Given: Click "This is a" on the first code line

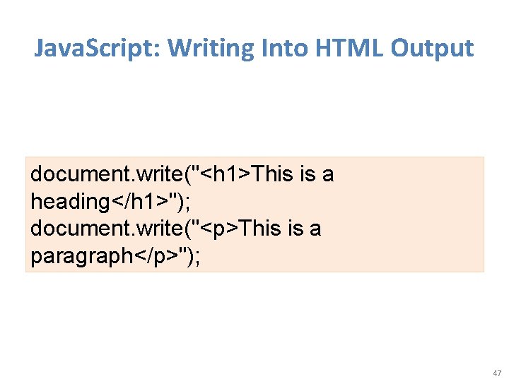Looking at the screenshot, I should tap(293, 174).
